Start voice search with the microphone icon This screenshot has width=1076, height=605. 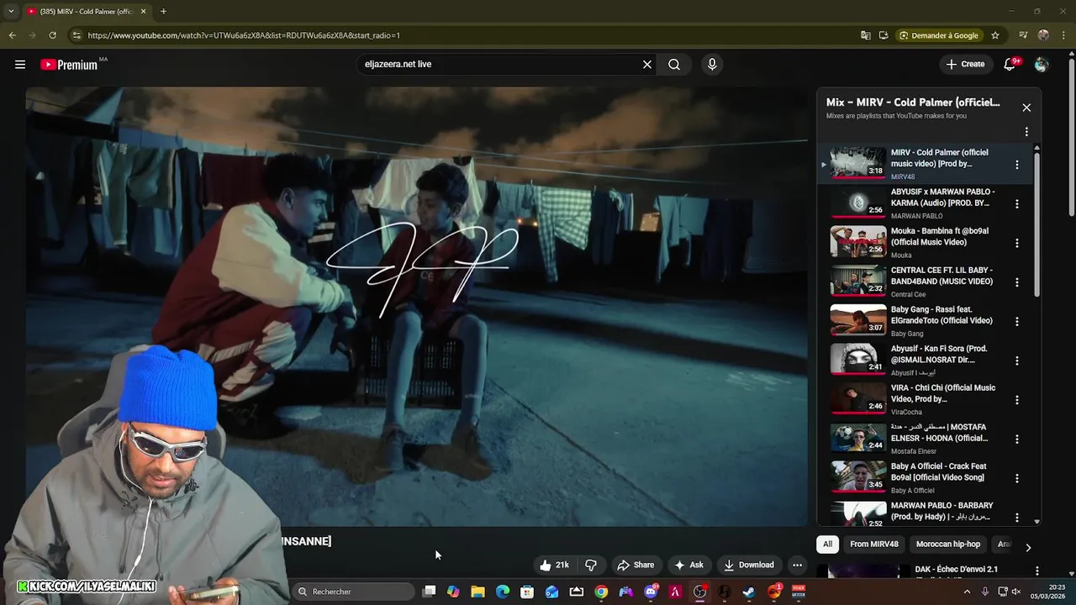[x=712, y=65]
